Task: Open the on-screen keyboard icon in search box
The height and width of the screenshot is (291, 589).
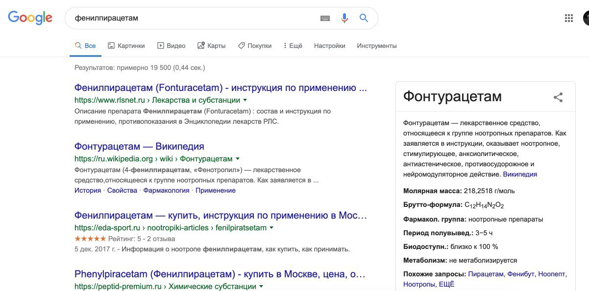Action: tap(325, 18)
